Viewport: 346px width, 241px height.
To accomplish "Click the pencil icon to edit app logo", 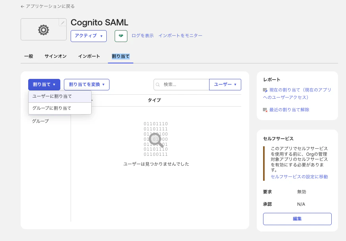I will pyautogui.click(x=62, y=23).
